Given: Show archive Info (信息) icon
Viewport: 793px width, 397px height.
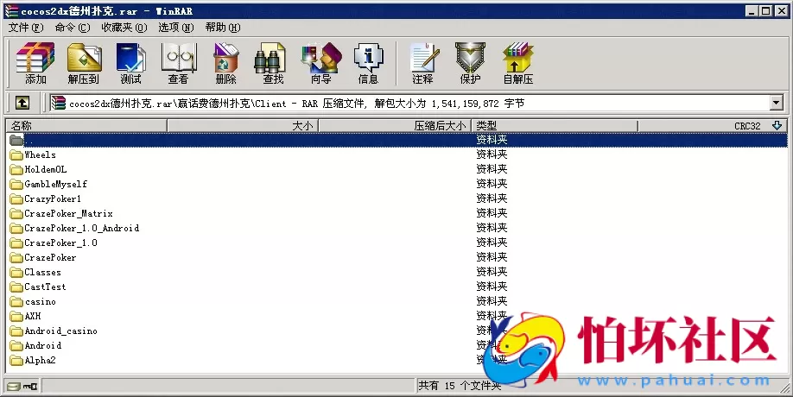Looking at the screenshot, I should click(368, 63).
